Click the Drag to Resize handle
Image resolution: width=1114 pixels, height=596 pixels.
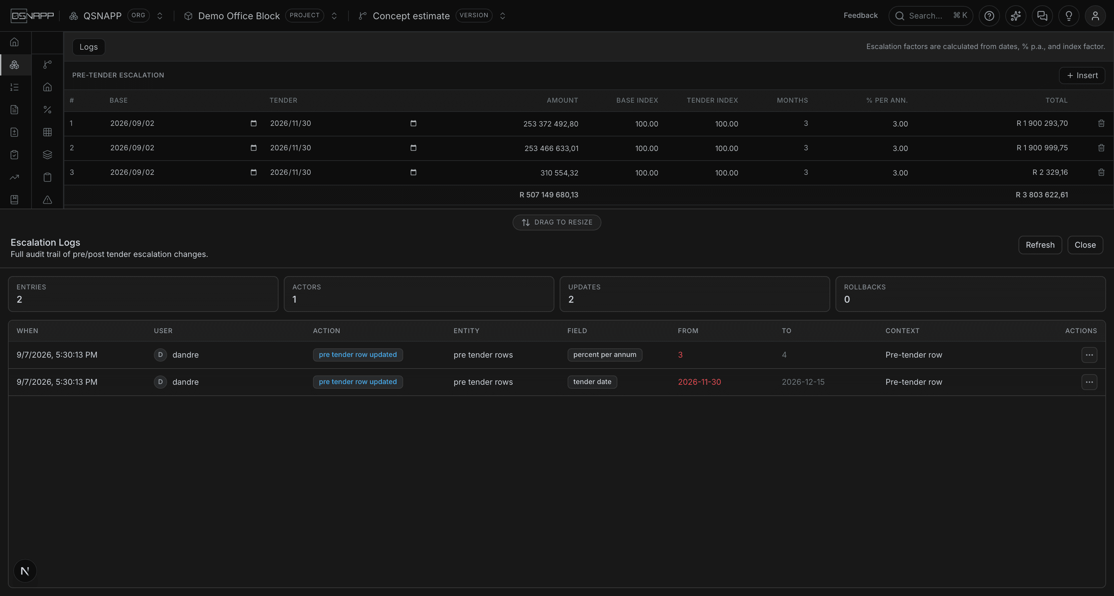tap(557, 223)
